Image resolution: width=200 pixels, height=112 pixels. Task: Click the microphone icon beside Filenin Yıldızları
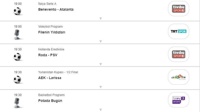[x=17, y=34]
